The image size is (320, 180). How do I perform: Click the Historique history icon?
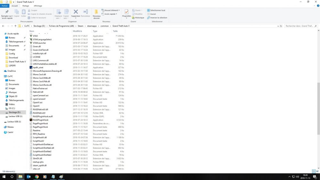click(138, 18)
